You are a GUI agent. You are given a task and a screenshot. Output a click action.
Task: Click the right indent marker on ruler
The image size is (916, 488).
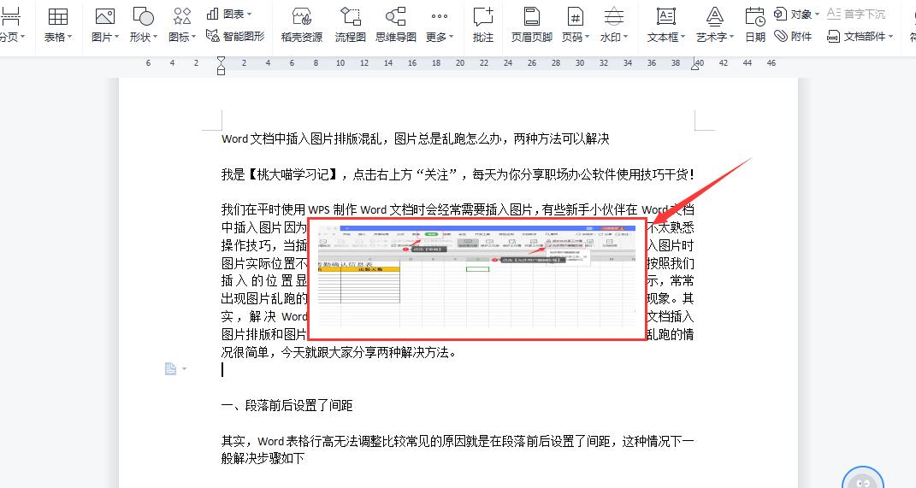click(694, 65)
